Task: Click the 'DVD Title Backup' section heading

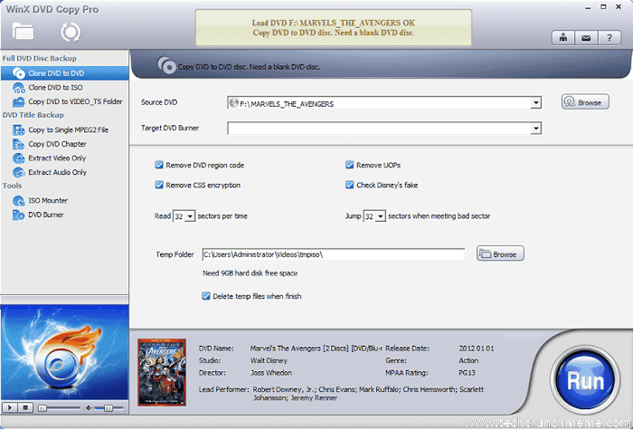Action: [33, 115]
